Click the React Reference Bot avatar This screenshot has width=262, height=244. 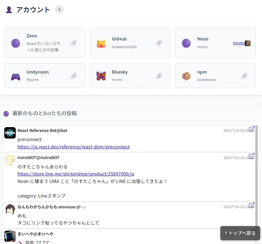click(10, 133)
